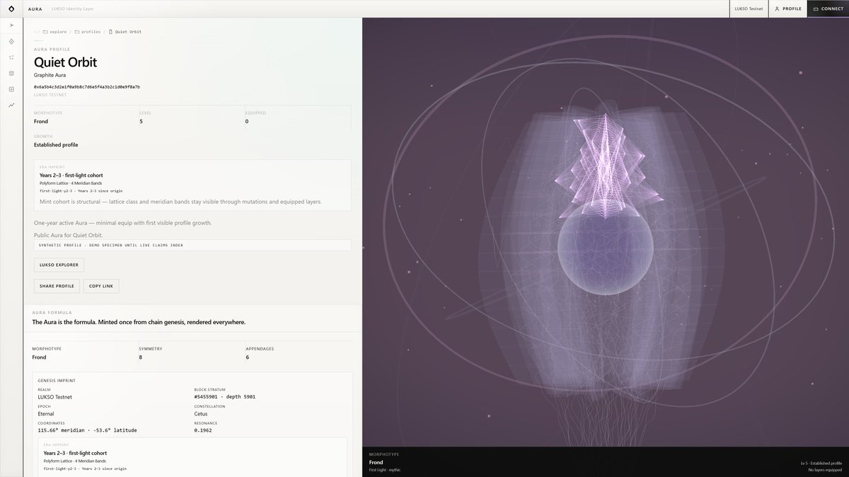Screen dimensions: 849x477
Task: Click the Aura diamond logo
Action: pyautogui.click(x=11, y=8)
